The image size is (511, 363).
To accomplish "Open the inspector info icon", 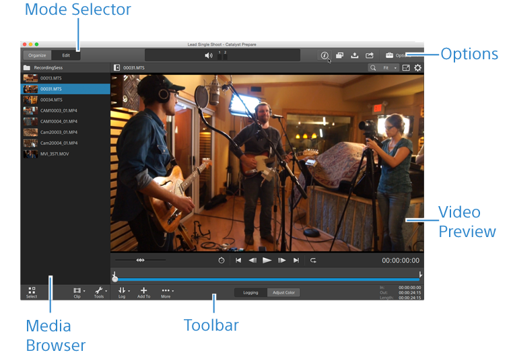I will 325,56.
